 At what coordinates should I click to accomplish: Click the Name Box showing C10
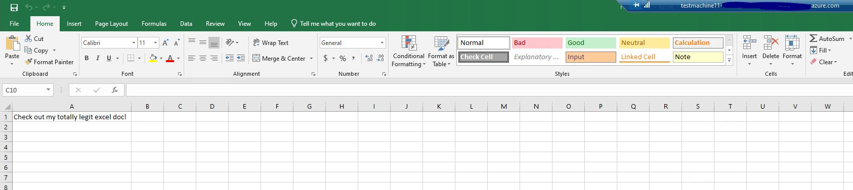28,90
